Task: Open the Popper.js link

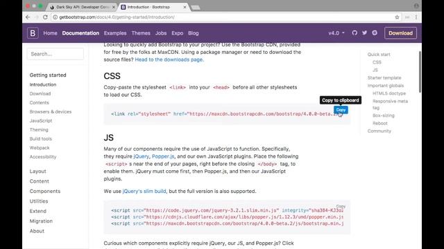Action: [163, 156]
